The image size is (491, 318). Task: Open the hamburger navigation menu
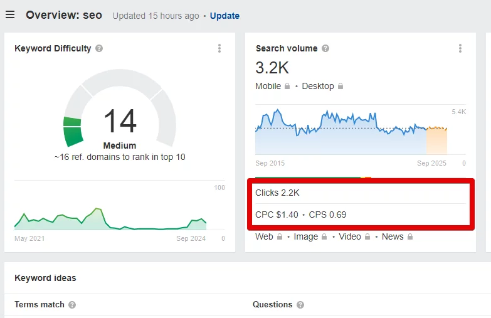pos(10,14)
